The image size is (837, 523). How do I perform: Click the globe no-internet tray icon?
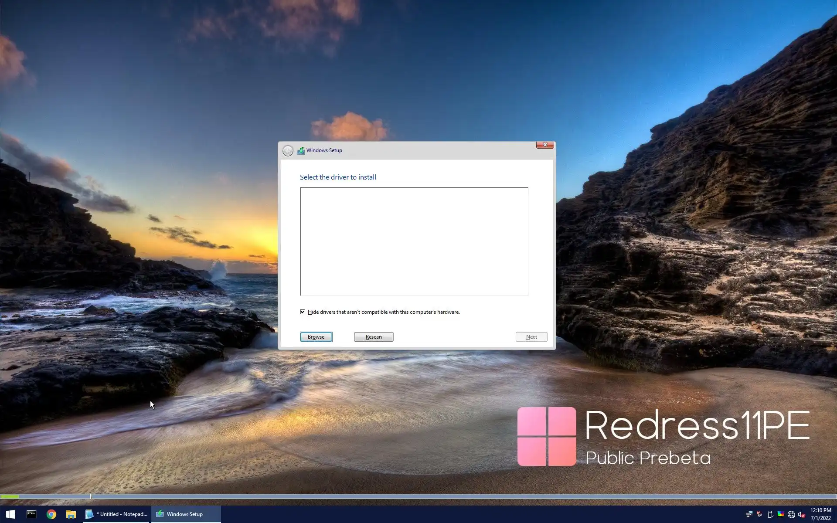pyautogui.click(x=791, y=514)
